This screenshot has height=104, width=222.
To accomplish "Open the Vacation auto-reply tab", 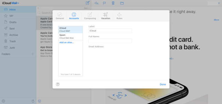I will (106, 16).
